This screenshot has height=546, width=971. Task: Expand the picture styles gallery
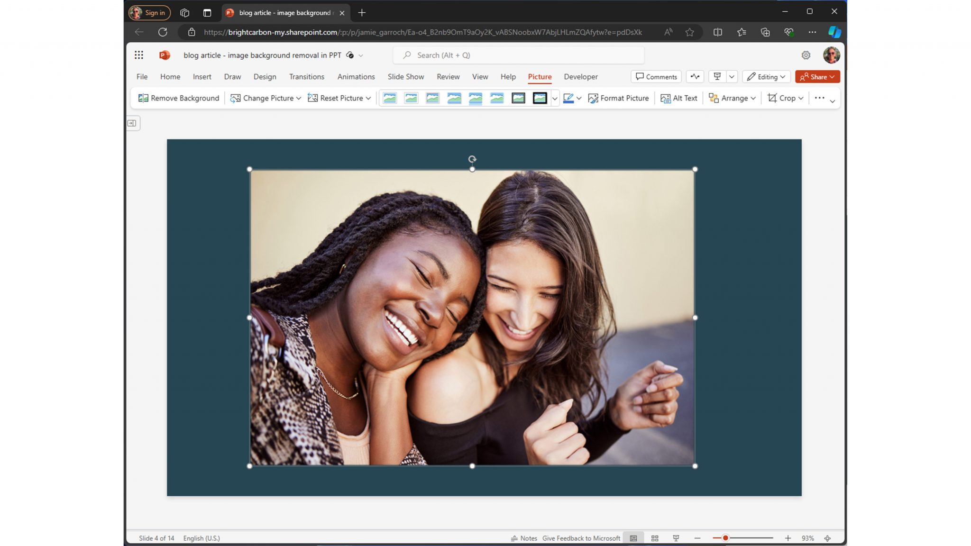555,98
